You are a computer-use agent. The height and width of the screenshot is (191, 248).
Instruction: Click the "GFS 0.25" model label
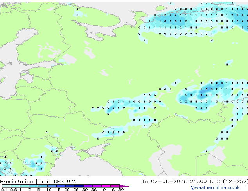pos(66,182)
